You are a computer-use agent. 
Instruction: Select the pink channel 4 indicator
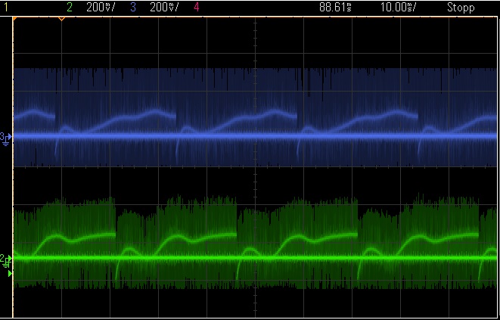[x=197, y=7]
